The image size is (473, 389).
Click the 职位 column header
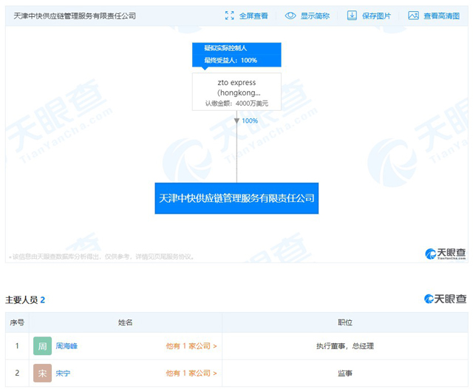(345, 322)
